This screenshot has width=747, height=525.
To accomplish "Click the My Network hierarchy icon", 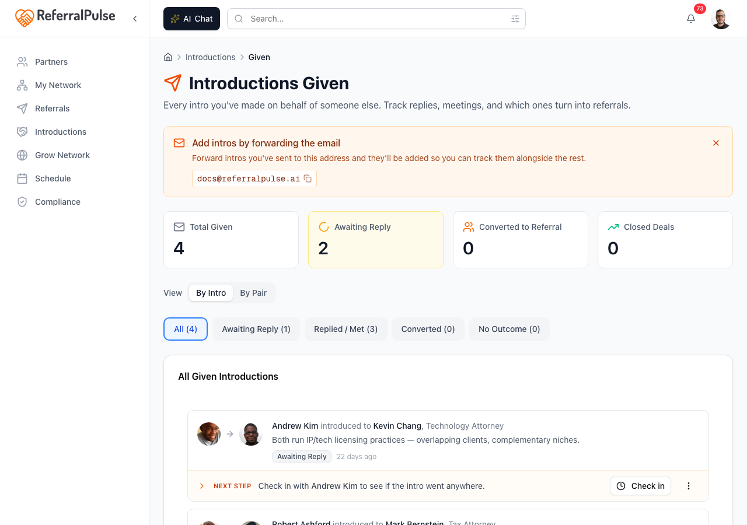I will (x=22, y=85).
